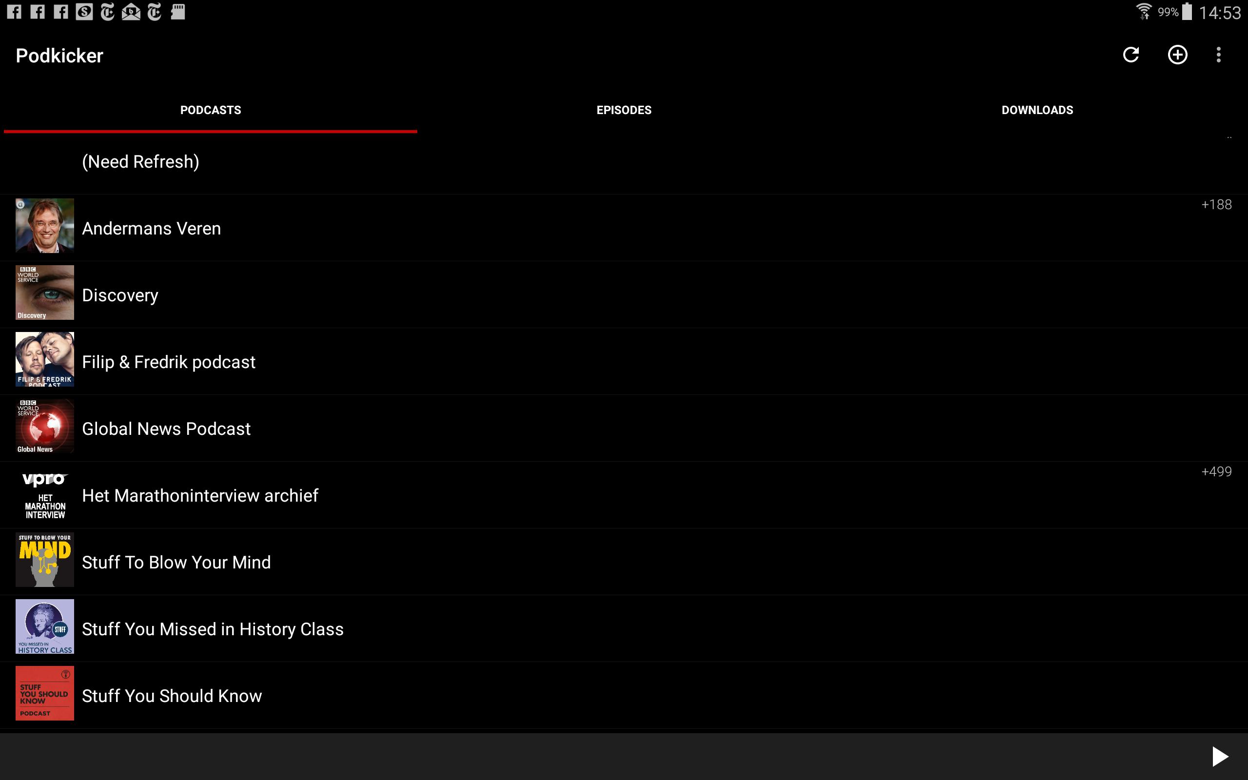Image resolution: width=1248 pixels, height=780 pixels.
Task: Open the Global News Podcast entry
Action: [x=166, y=429]
